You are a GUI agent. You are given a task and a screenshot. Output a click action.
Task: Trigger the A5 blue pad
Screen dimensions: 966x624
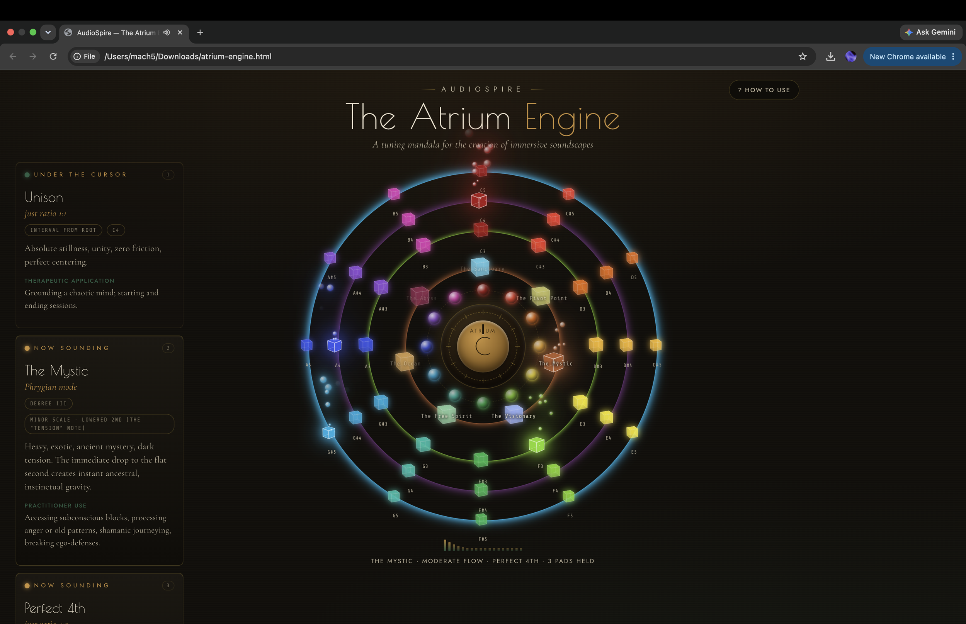point(306,345)
